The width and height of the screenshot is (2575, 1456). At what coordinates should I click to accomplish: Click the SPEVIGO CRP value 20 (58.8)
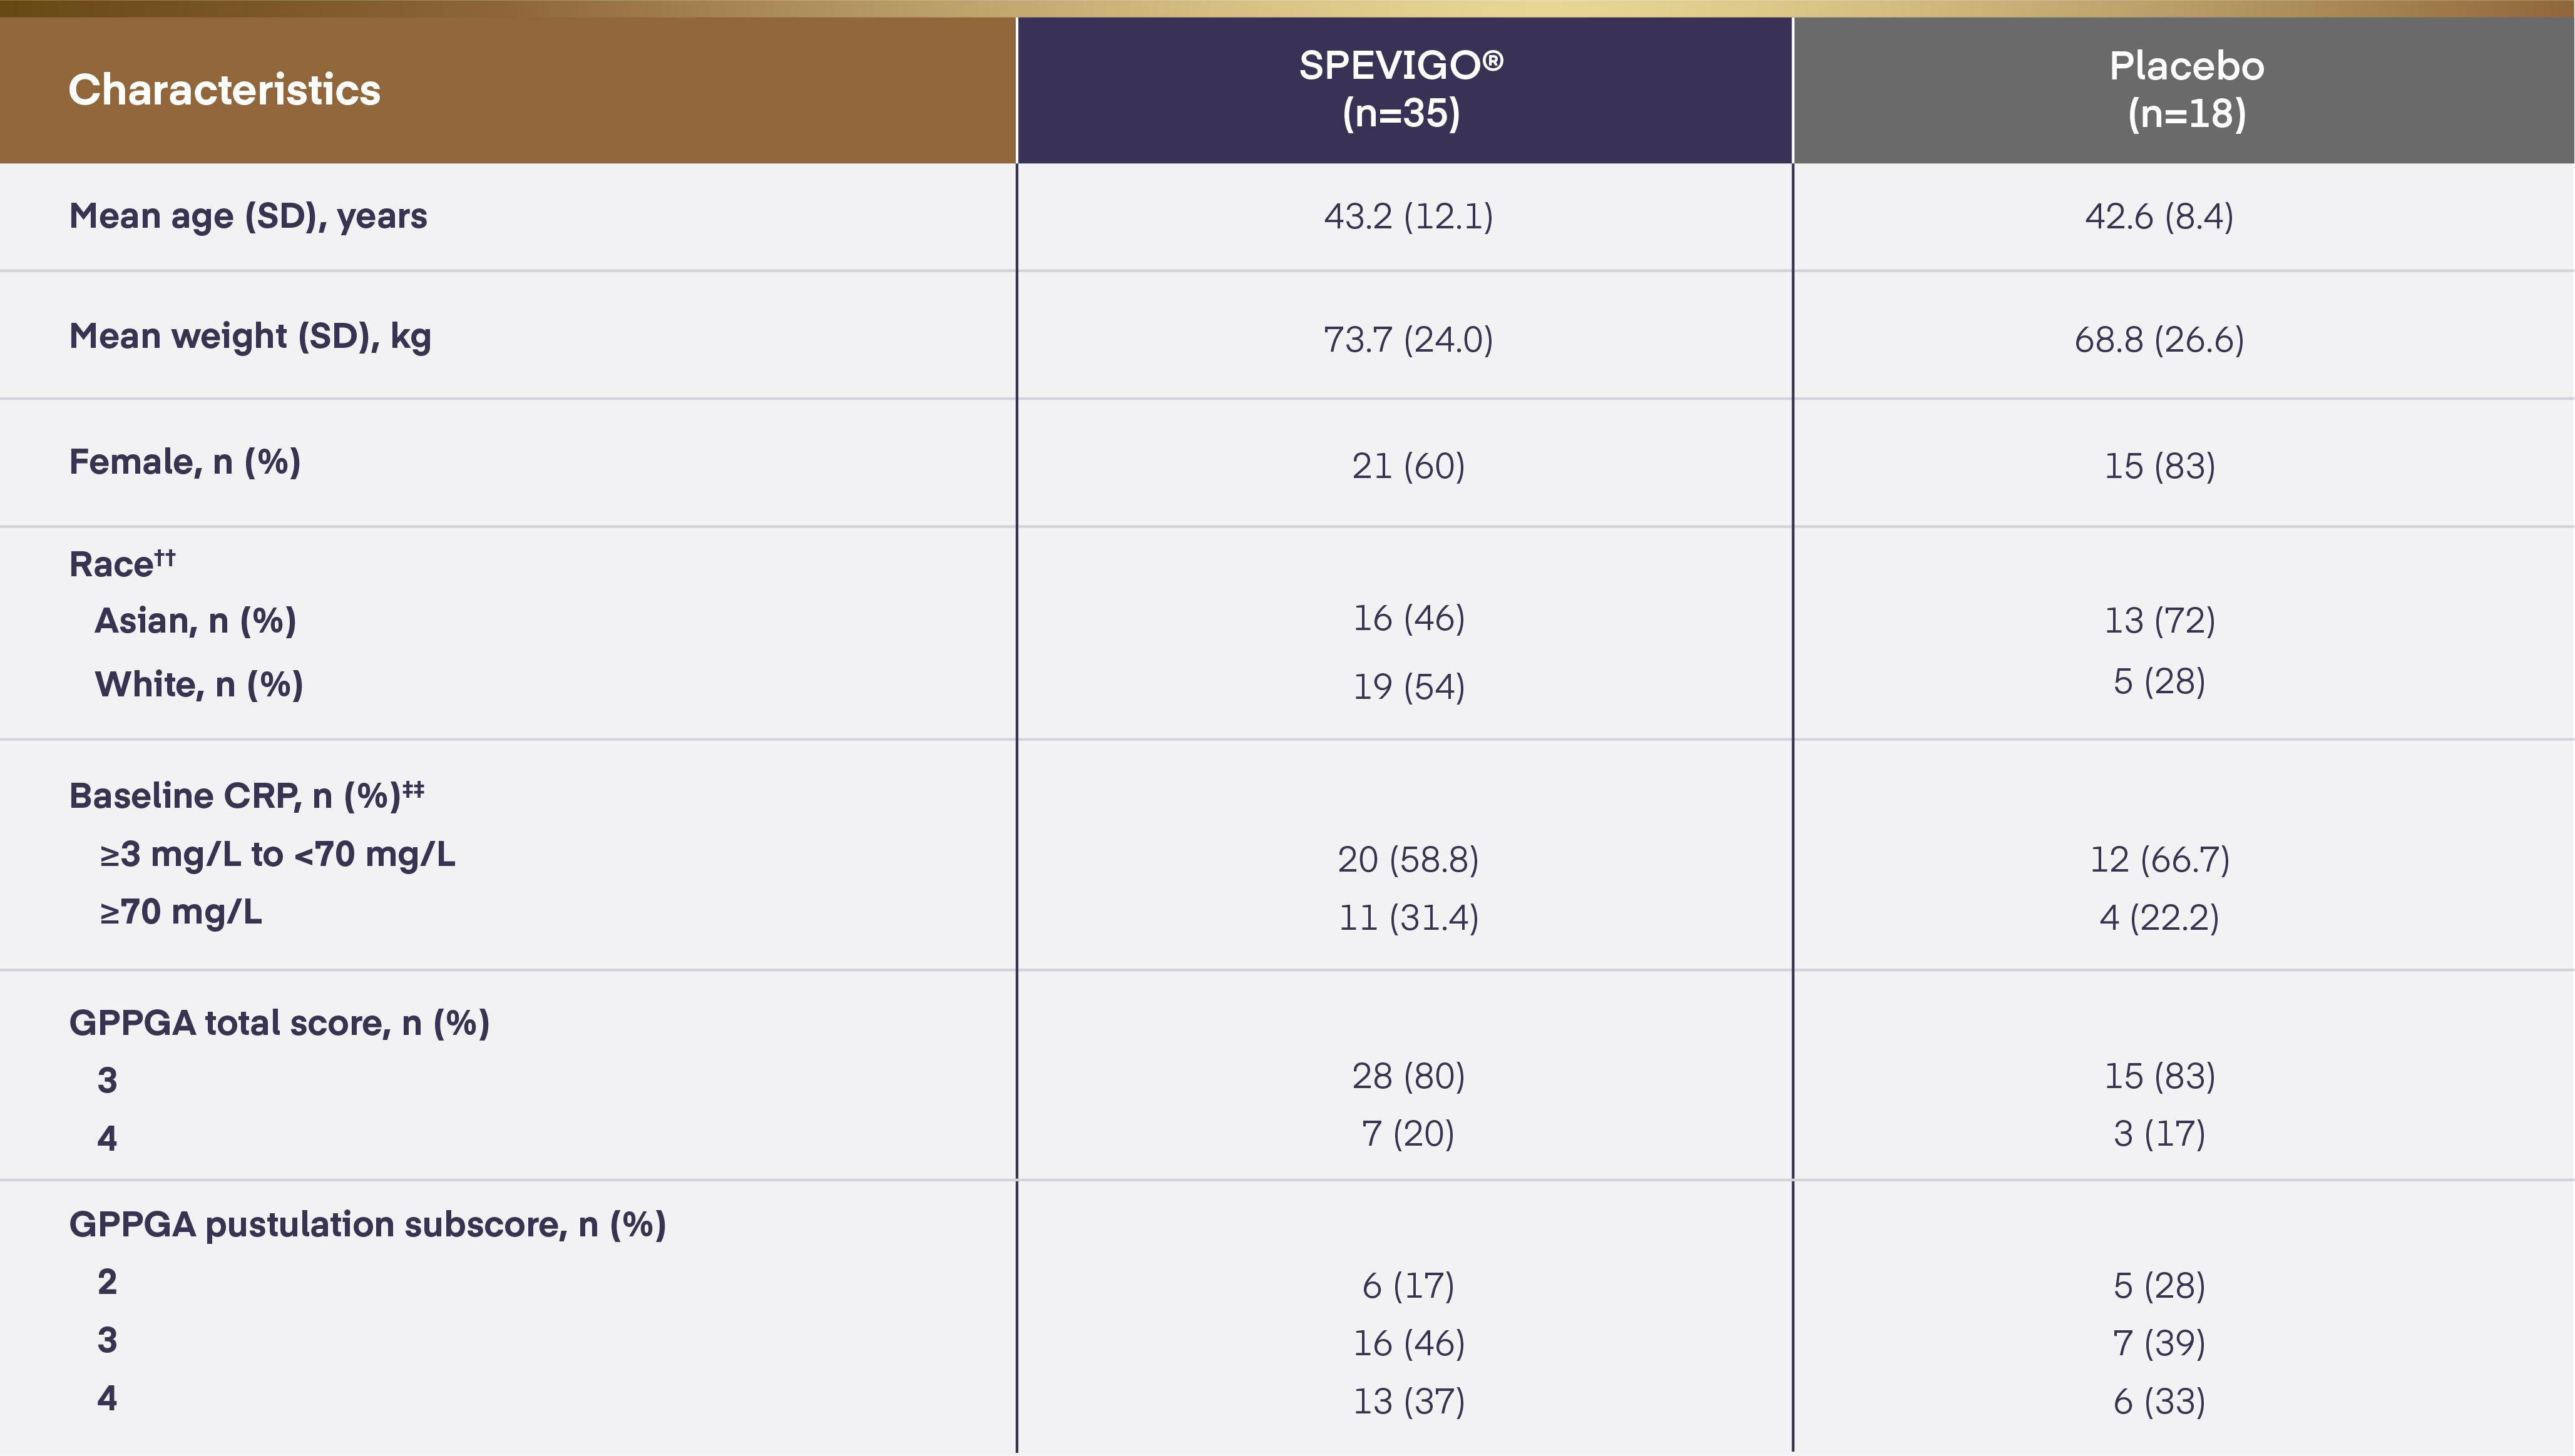(x=1408, y=860)
